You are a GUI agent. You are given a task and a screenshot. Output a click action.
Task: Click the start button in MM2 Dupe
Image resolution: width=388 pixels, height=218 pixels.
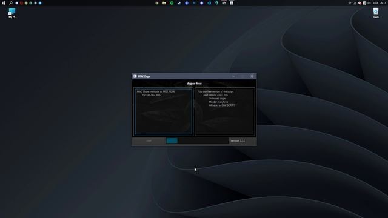pyautogui.click(x=149, y=141)
